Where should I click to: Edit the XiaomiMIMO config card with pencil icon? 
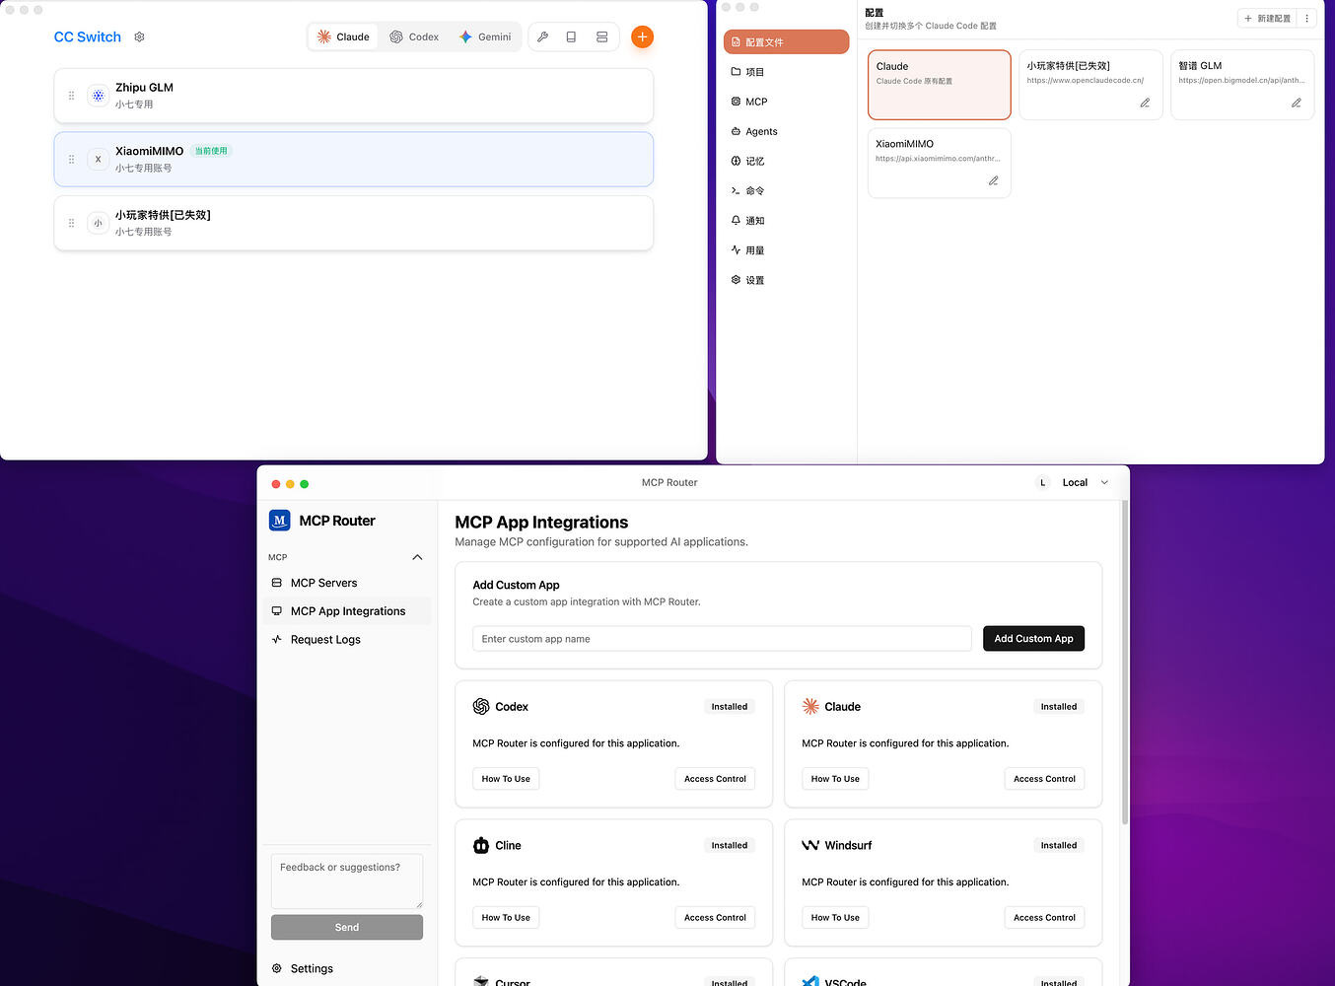[993, 180]
